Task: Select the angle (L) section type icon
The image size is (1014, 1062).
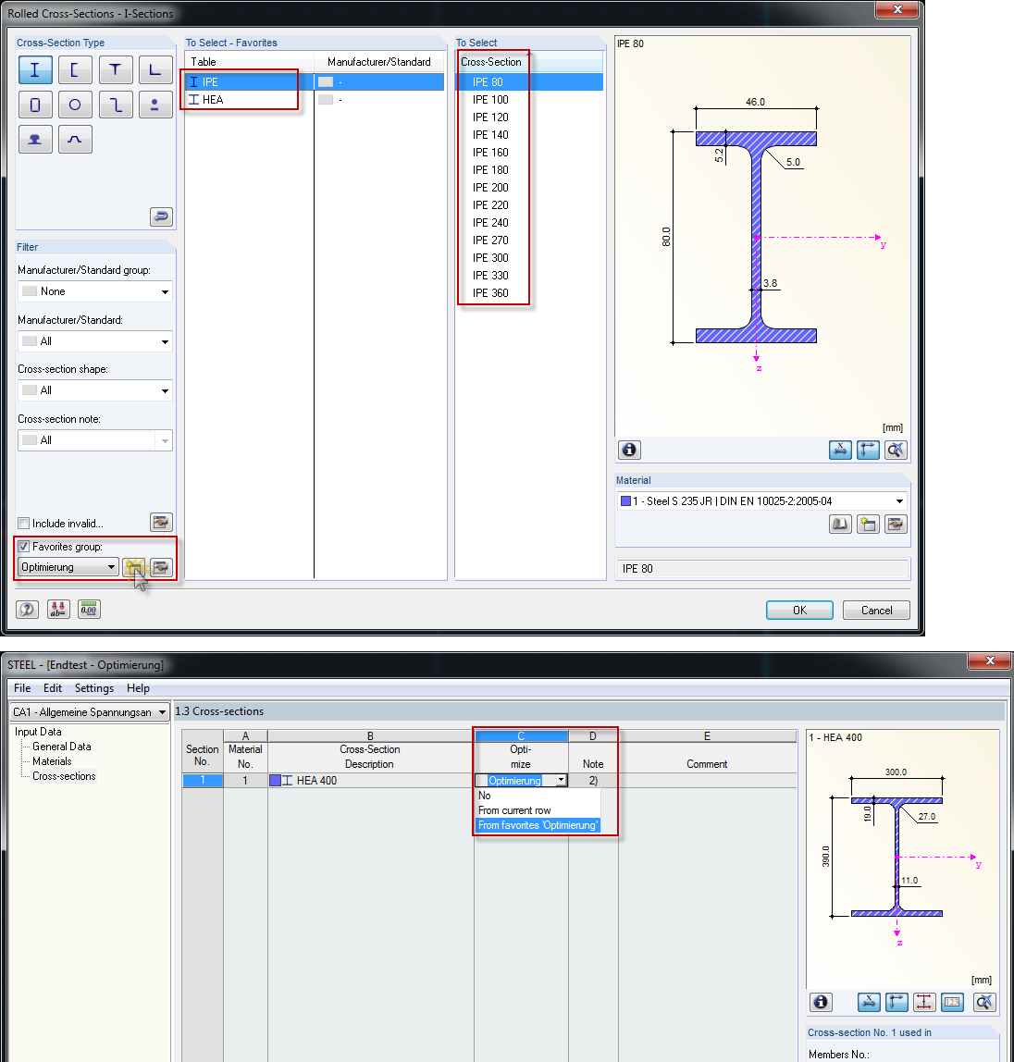Action: point(155,69)
